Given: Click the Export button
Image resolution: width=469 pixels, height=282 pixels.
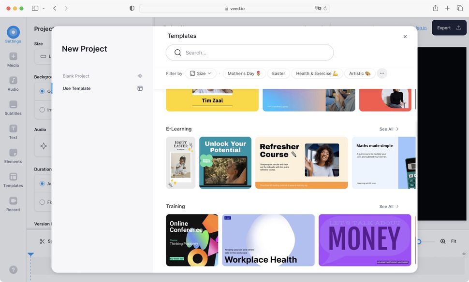Looking at the screenshot, I should point(449,28).
